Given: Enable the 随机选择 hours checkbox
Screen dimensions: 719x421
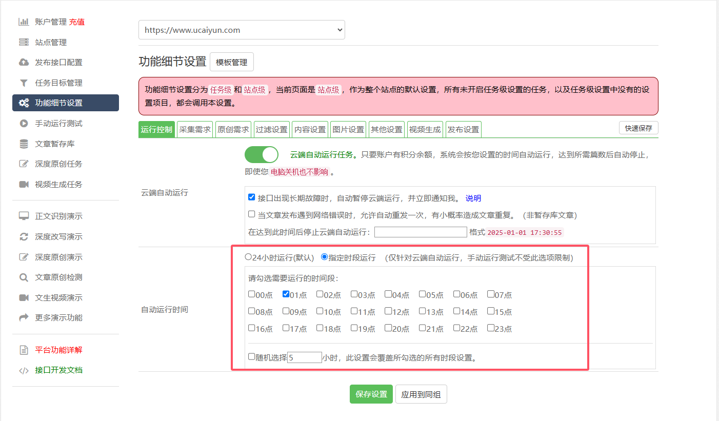Looking at the screenshot, I should click(x=251, y=356).
